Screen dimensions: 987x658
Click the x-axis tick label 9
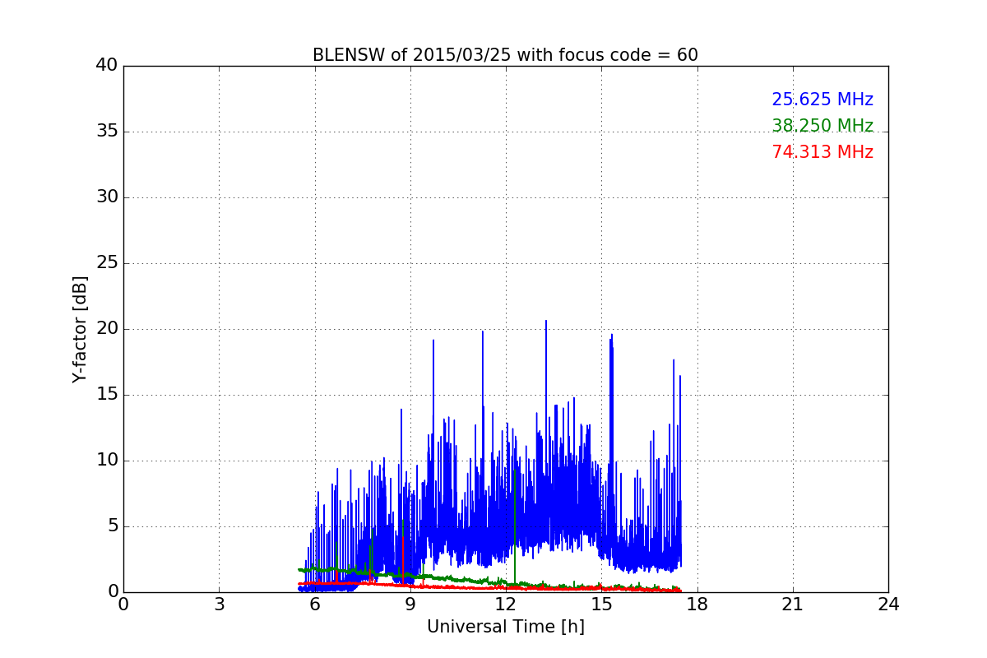(x=410, y=604)
